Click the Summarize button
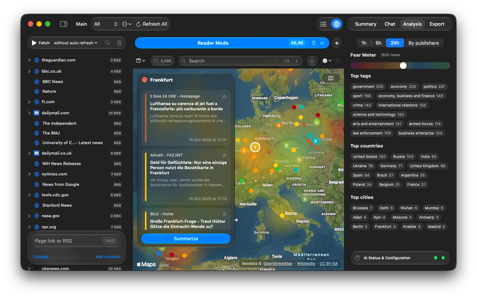The image size is (477, 298). click(x=186, y=238)
